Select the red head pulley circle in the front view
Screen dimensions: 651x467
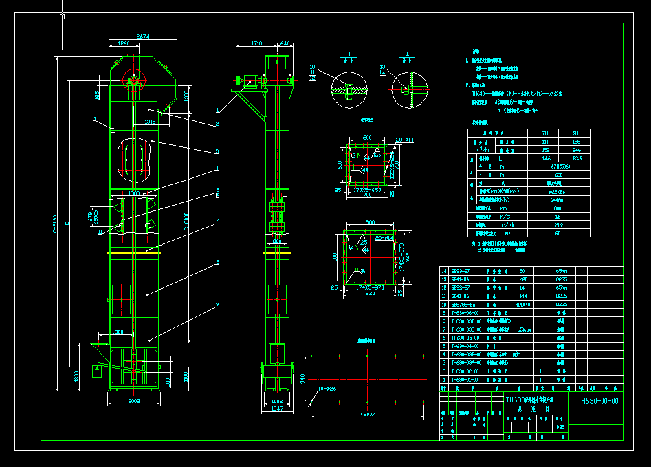coord(133,80)
